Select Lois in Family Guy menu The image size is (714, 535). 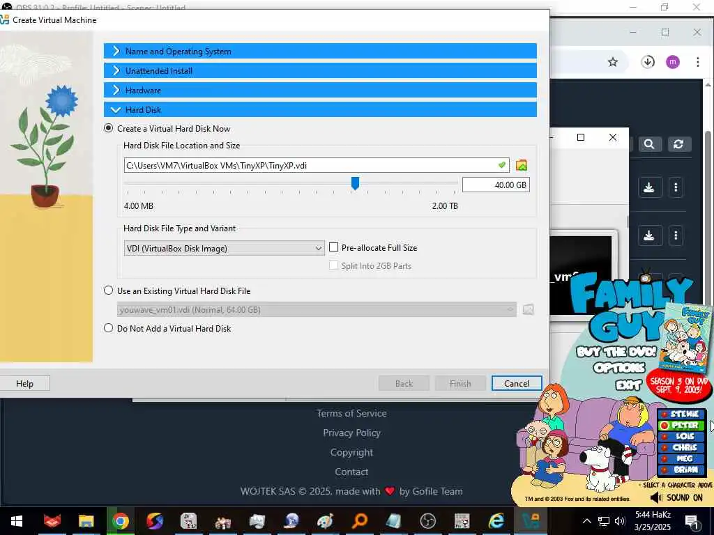coord(681,436)
